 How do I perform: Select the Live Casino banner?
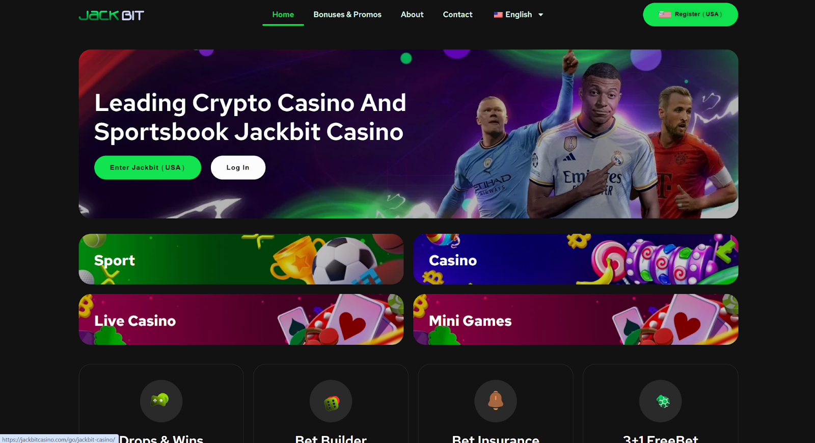tap(241, 319)
